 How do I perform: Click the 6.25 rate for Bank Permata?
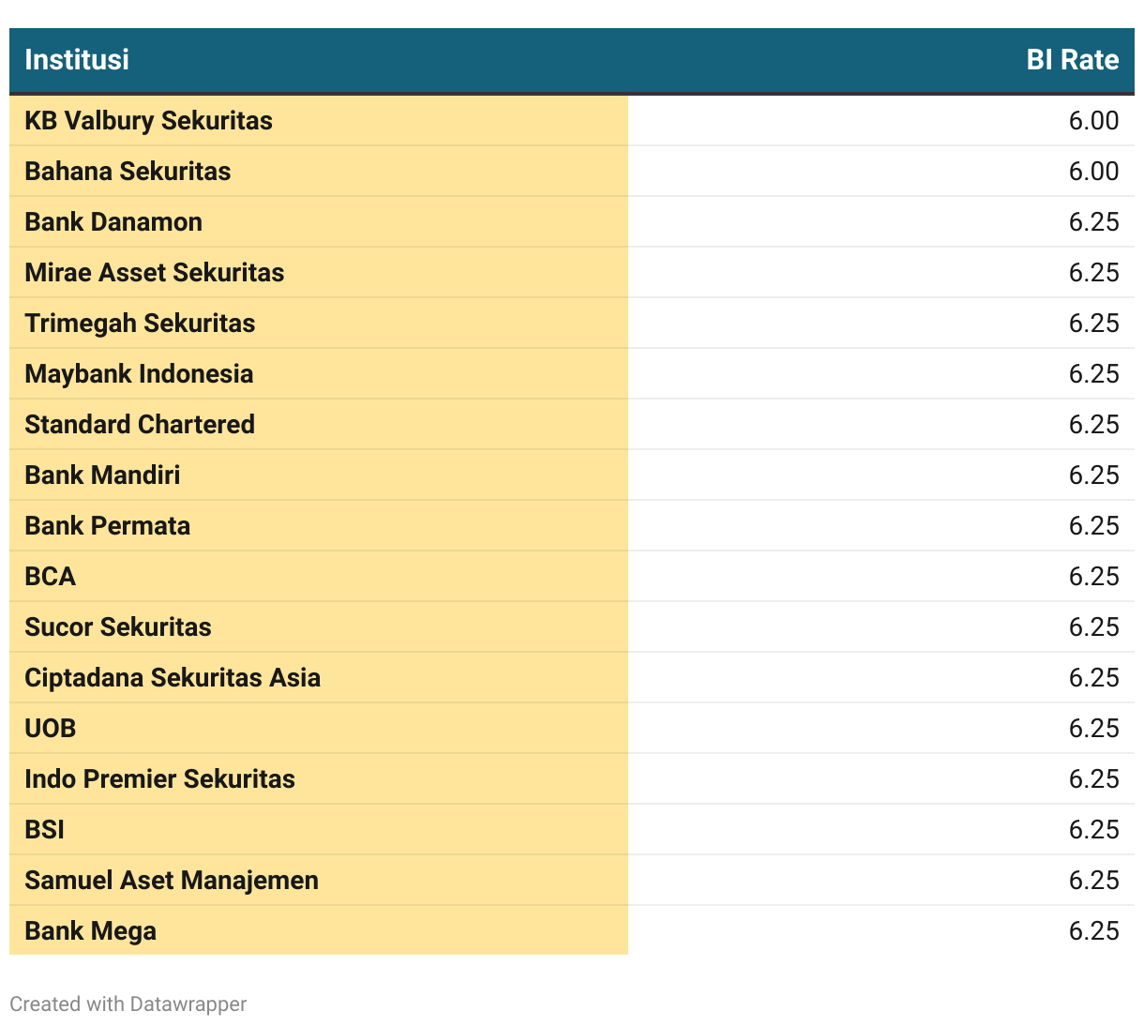tap(1094, 526)
